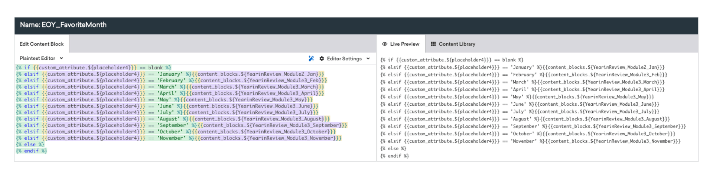Click the Editor Settings gear icon

(322, 59)
